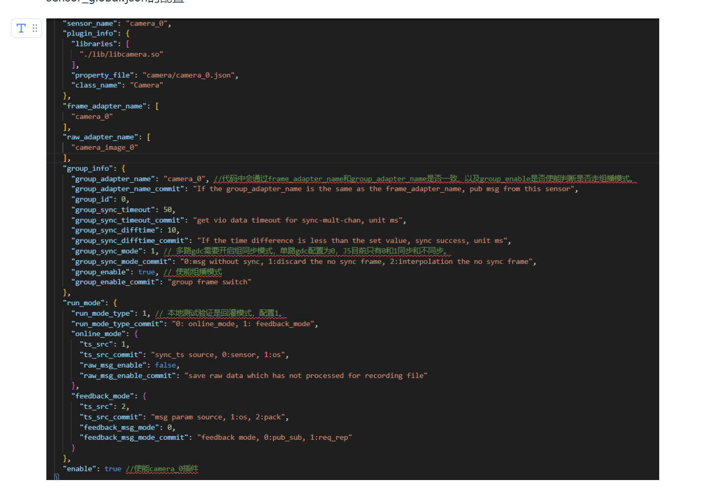Image resolution: width=720 pixels, height=492 pixels.
Task: Click the blue T text block icon
Action: pyautogui.click(x=21, y=28)
